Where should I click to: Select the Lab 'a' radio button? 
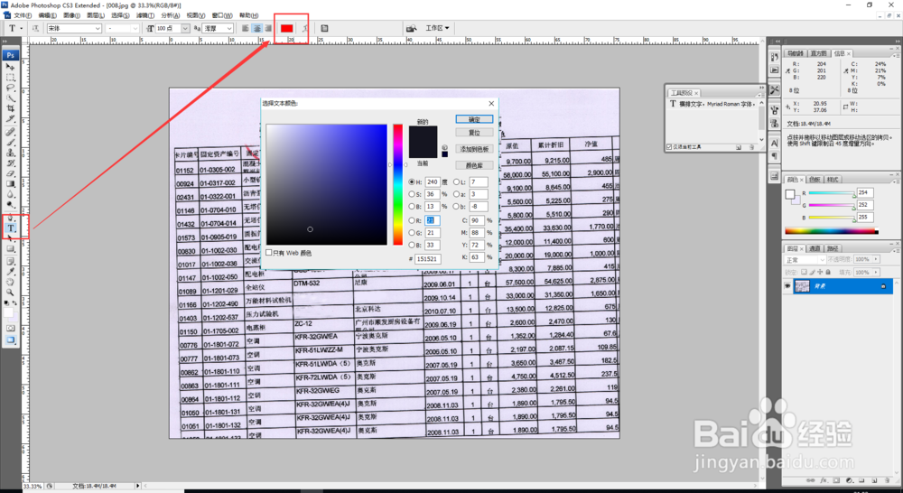[x=456, y=194]
